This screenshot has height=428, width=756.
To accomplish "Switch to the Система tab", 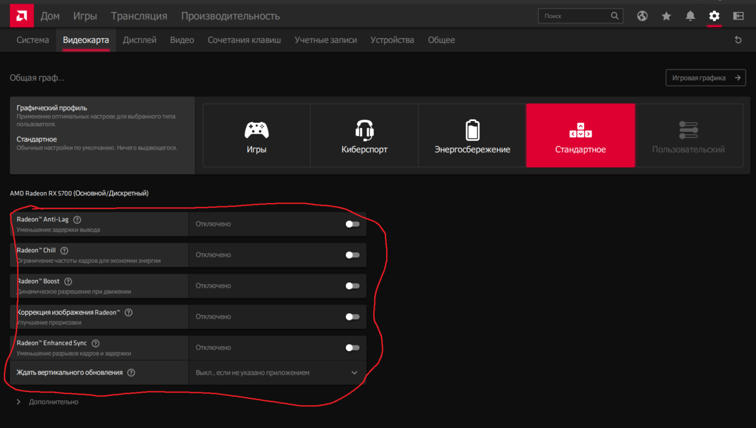I will click(x=33, y=40).
